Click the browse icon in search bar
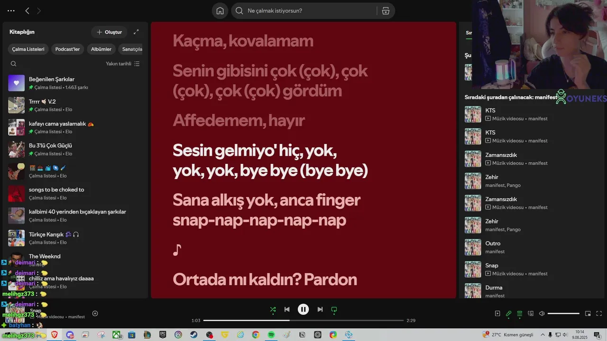The width and height of the screenshot is (607, 341). click(x=386, y=11)
